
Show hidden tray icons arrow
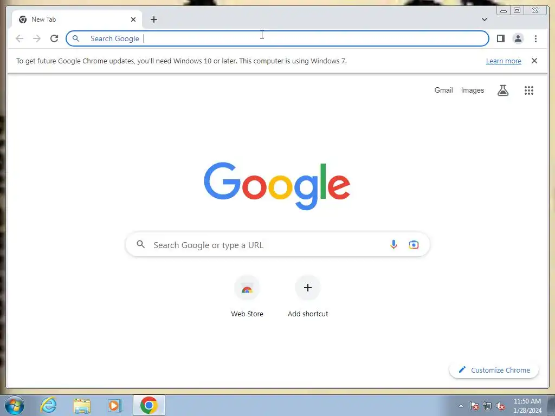461,406
